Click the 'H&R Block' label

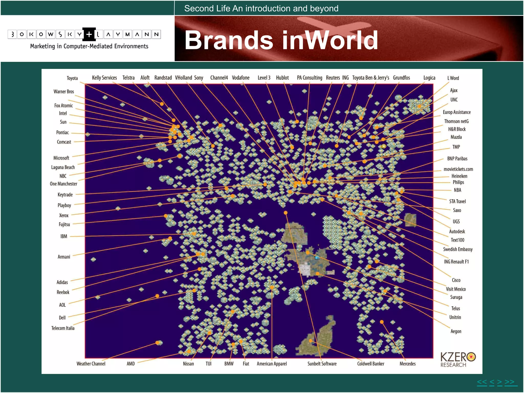coord(457,129)
